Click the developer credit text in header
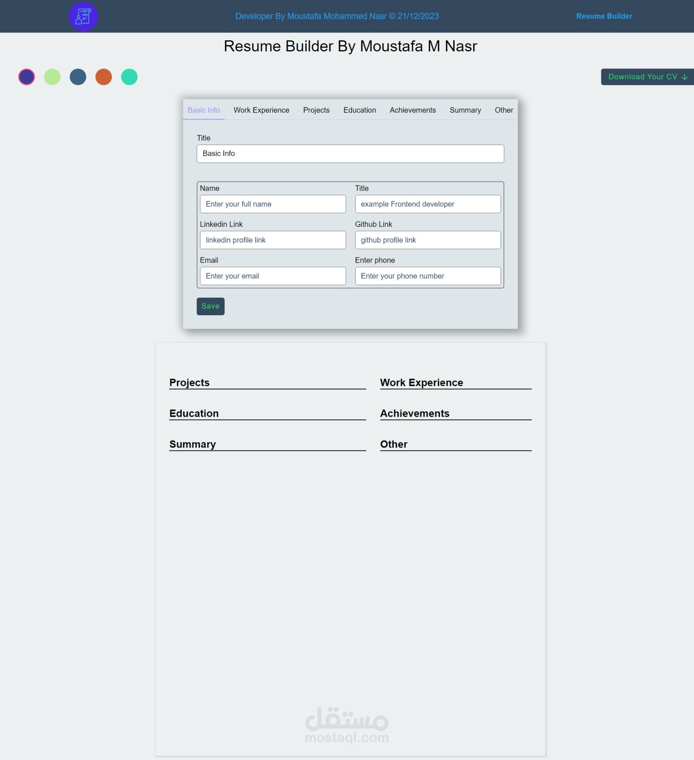The height and width of the screenshot is (760, 694). click(x=337, y=16)
